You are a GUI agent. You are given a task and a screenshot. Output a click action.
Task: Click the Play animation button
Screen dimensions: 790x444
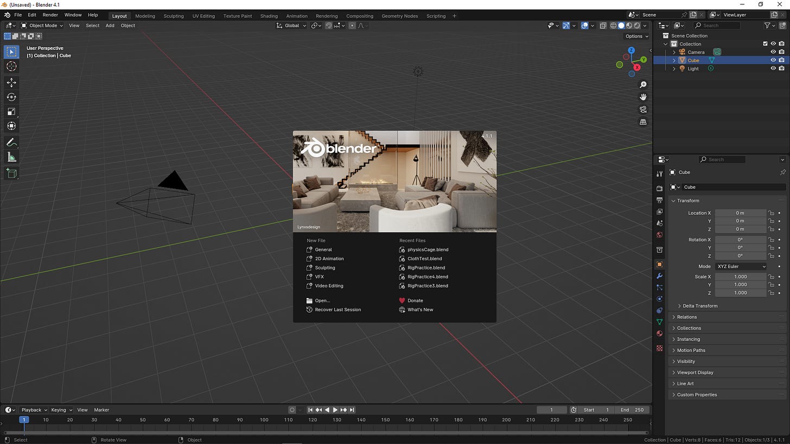click(x=335, y=410)
